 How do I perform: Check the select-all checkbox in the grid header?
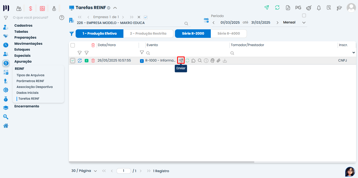(x=73, y=45)
